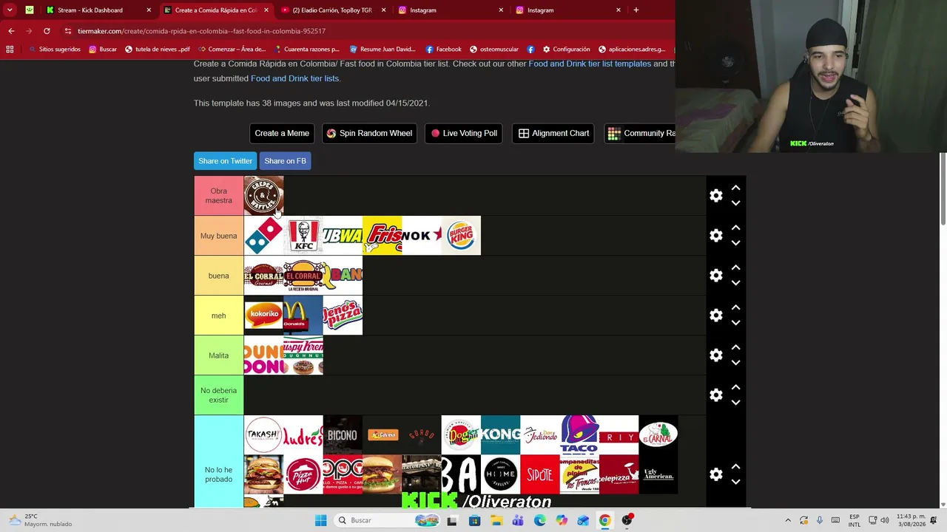This screenshot has height=532, width=947.
Task: Open the Spin Random Wheel tool
Action: (369, 133)
